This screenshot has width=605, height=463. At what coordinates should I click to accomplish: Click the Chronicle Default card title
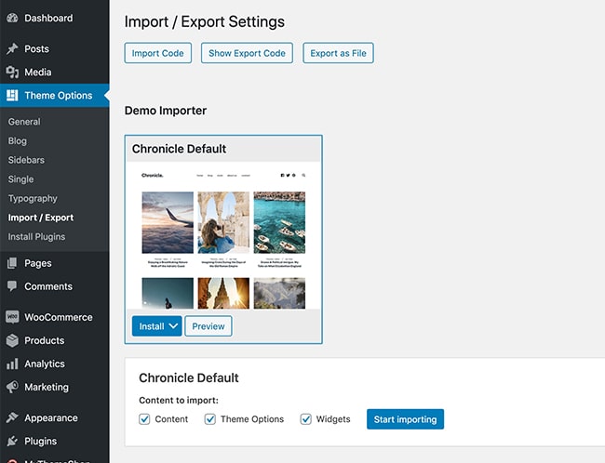pos(179,149)
